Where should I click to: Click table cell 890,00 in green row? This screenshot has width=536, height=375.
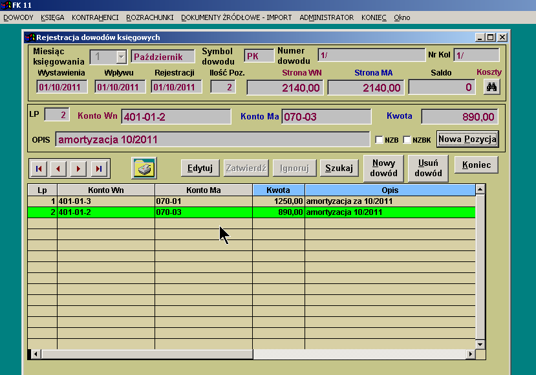click(279, 212)
